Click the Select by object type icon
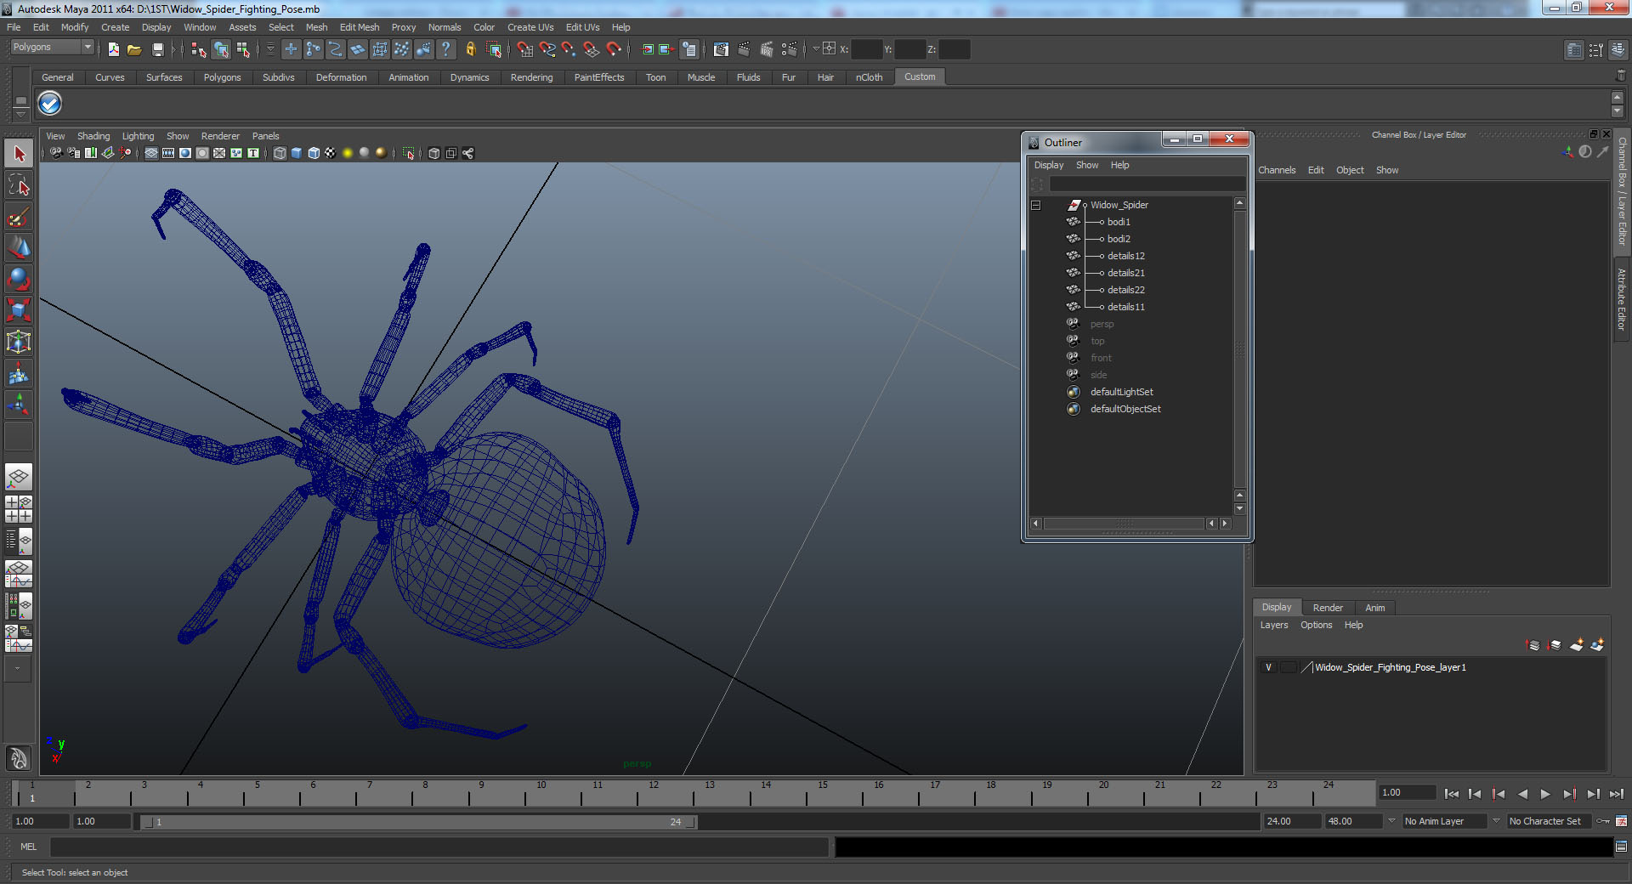This screenshot has width=1632, height=884. (x=221, y=49)
